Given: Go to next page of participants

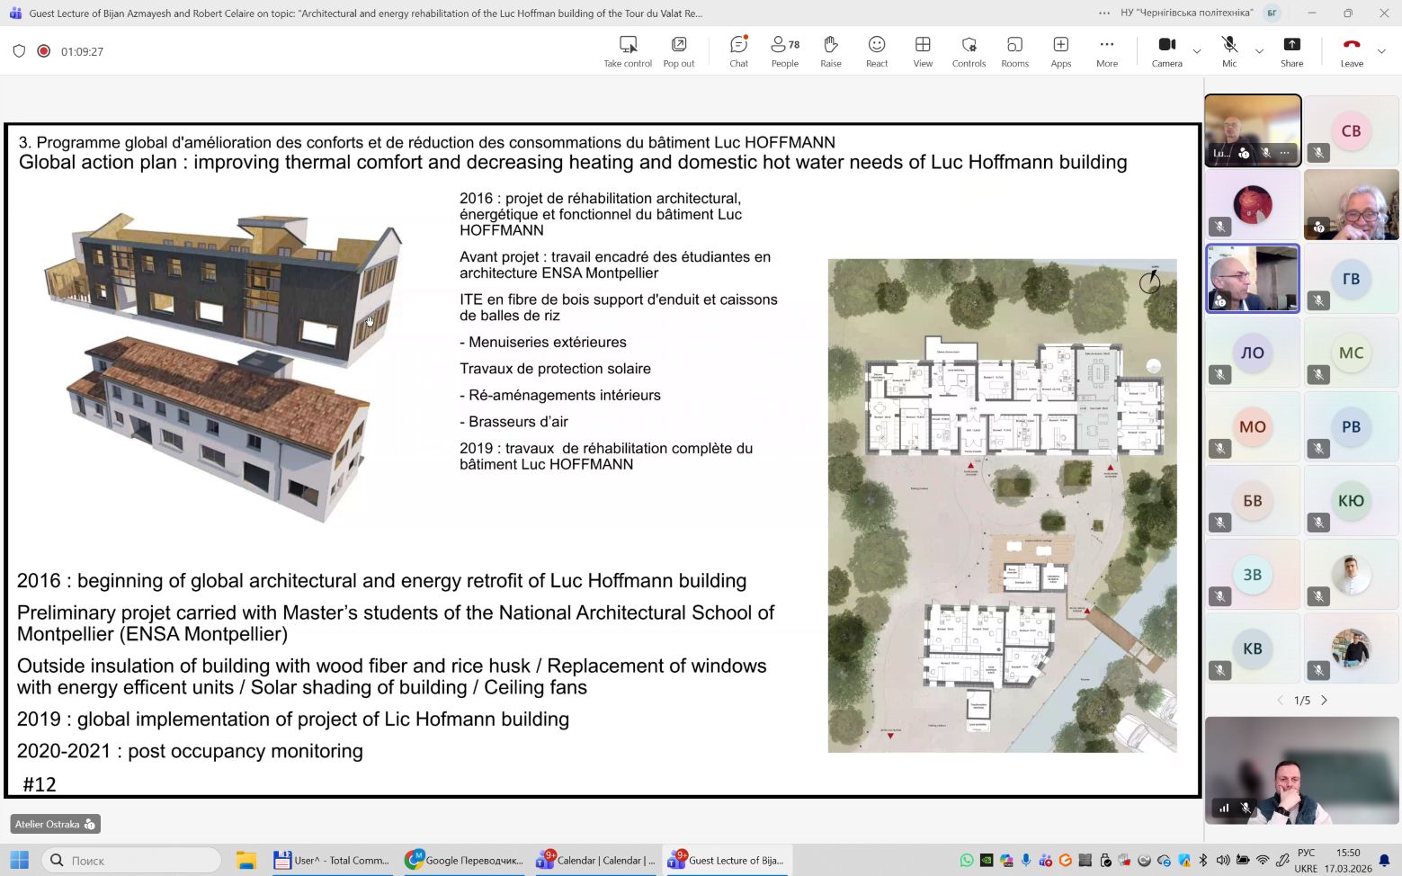Looking at the screenshot, I should (x=1324, y=700).
